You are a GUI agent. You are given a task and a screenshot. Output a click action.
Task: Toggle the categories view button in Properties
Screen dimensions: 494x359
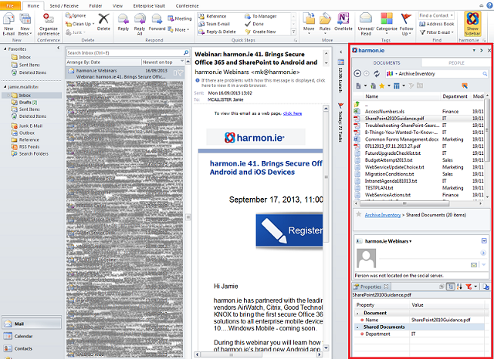[451, 287]
